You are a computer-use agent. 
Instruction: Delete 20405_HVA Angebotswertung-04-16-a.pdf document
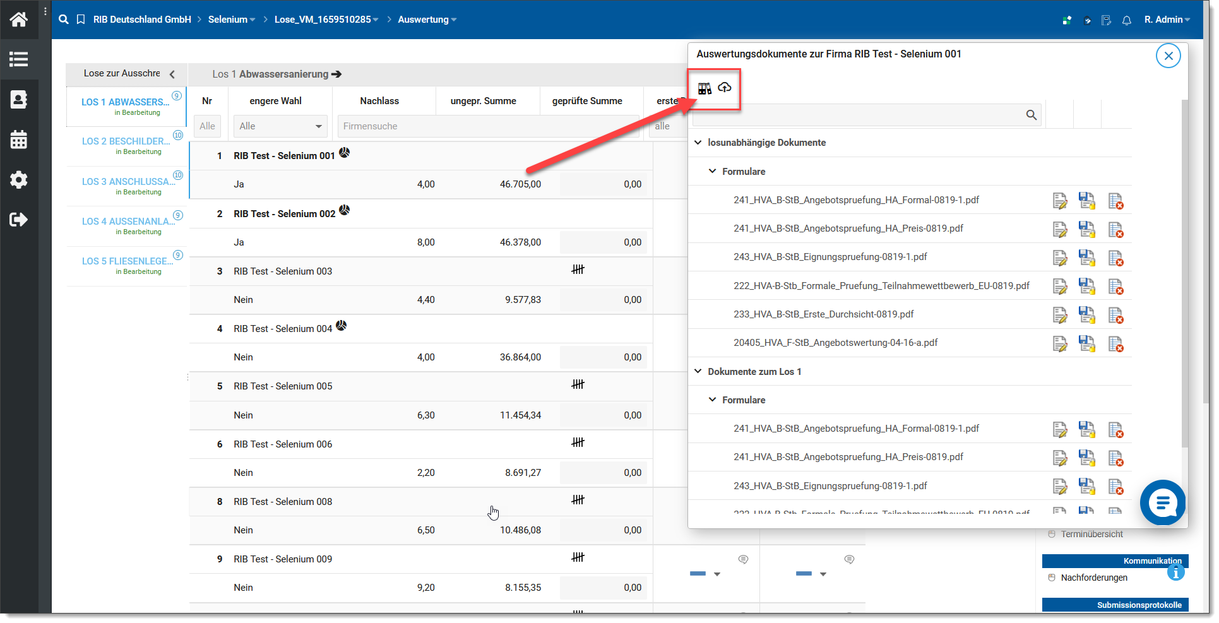(x=1115, y=344)
